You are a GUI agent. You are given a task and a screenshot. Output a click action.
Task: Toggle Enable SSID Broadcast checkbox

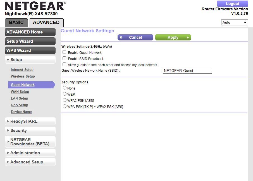pos(65,58)
